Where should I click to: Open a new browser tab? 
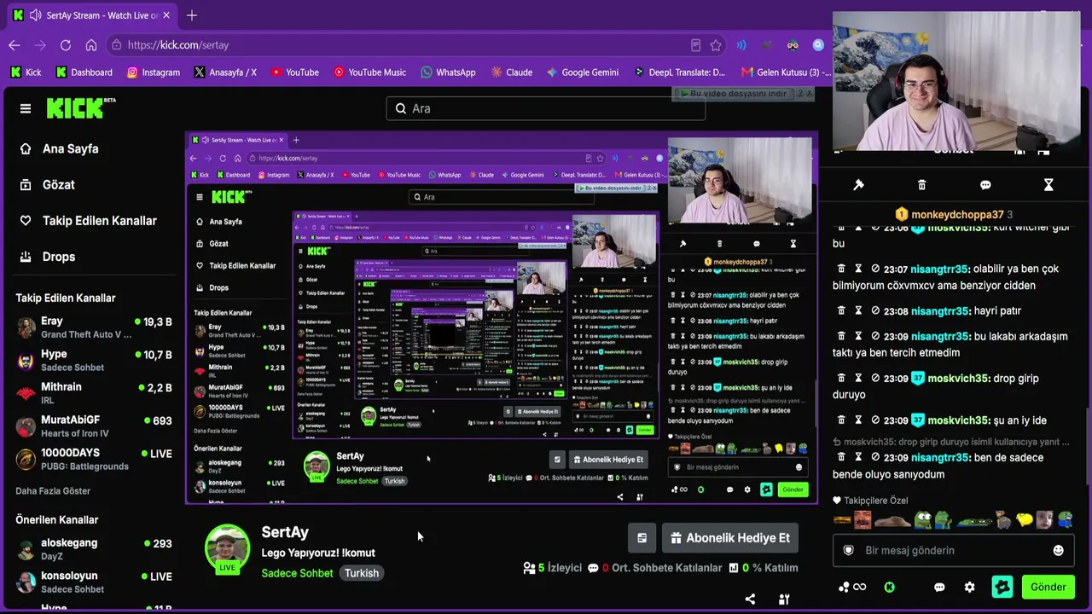(x=192, y=15)
